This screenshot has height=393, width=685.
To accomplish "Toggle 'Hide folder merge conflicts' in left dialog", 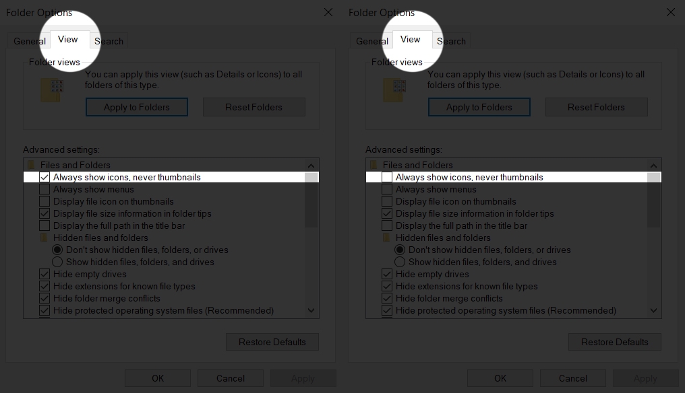I will [44, 298].
